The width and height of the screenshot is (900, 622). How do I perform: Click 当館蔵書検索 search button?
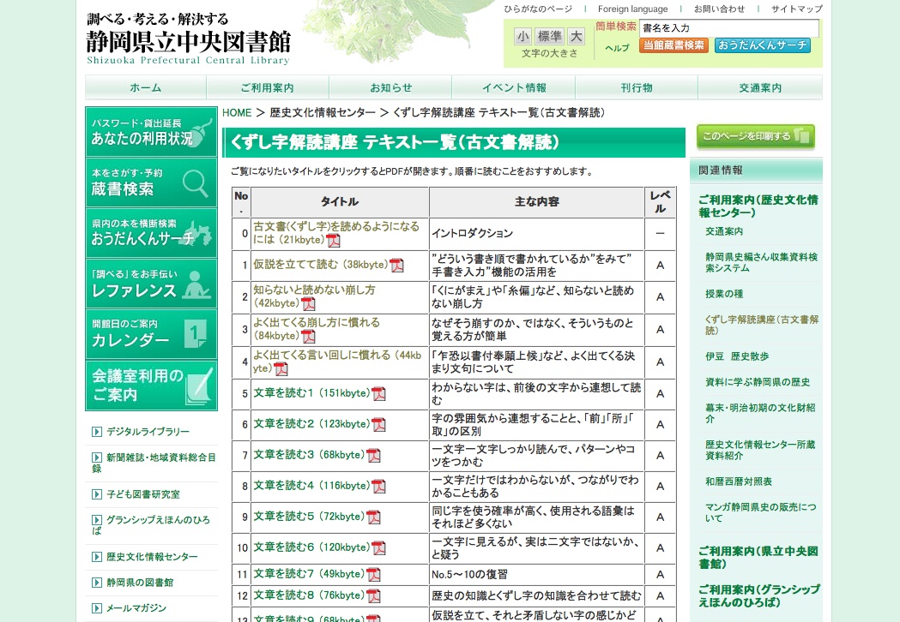673,45
